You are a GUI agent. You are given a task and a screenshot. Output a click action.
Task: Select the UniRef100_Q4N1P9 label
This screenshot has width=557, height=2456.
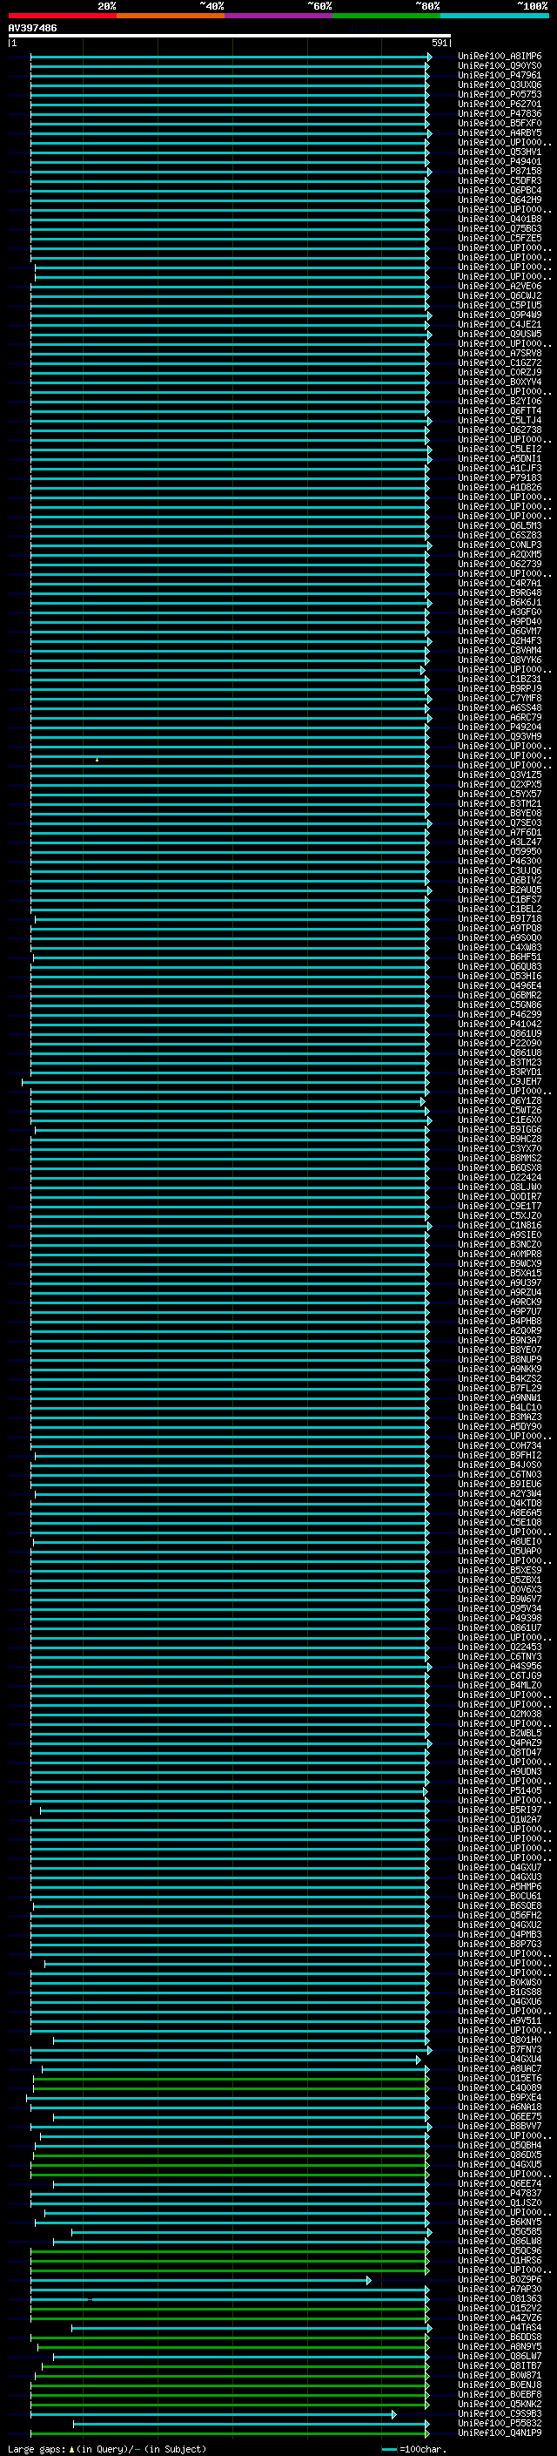tap(500, 2434)
